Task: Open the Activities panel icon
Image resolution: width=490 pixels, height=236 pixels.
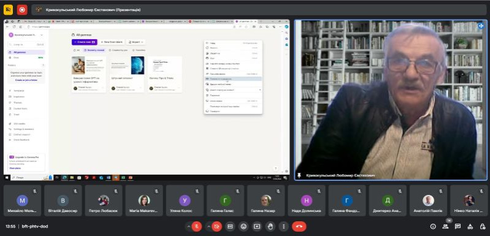Action: [x=470, y=226]
